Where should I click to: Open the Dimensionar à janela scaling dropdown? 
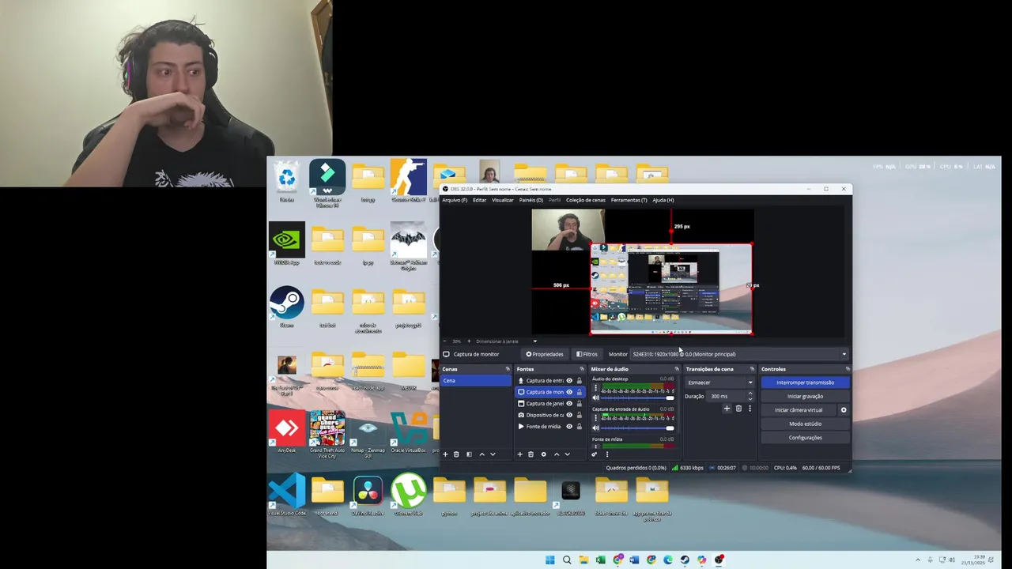tap(506, 341)
